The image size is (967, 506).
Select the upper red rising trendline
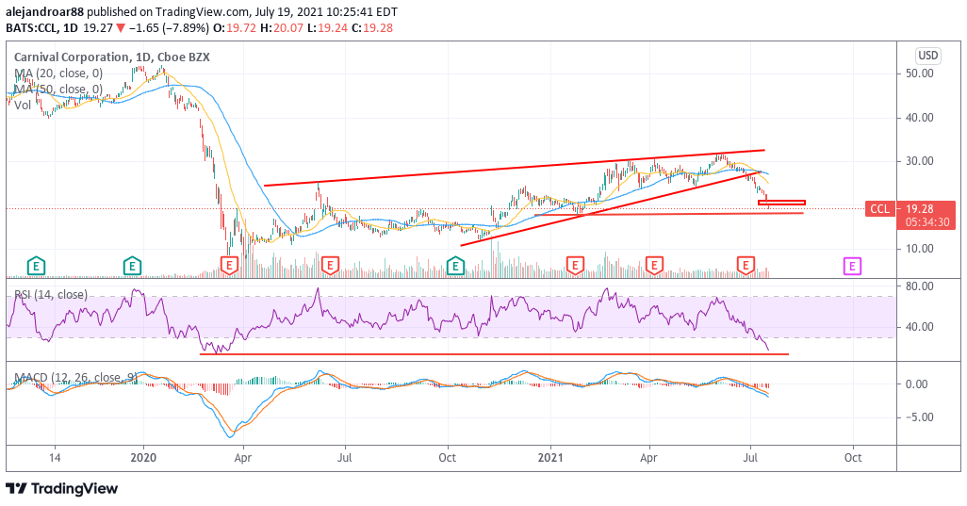click(515, 168)
